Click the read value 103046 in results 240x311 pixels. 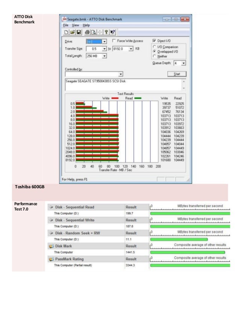(x=179, y=152)
